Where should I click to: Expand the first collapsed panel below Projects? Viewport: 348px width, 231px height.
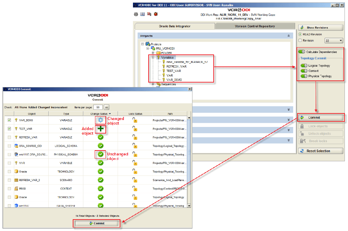click(x=288, y=110)
